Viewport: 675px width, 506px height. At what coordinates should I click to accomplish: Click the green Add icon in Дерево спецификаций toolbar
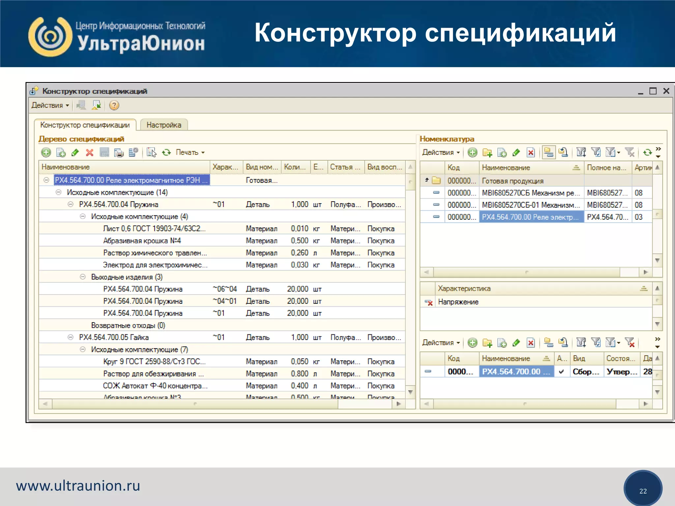click(x=46, y=153)
